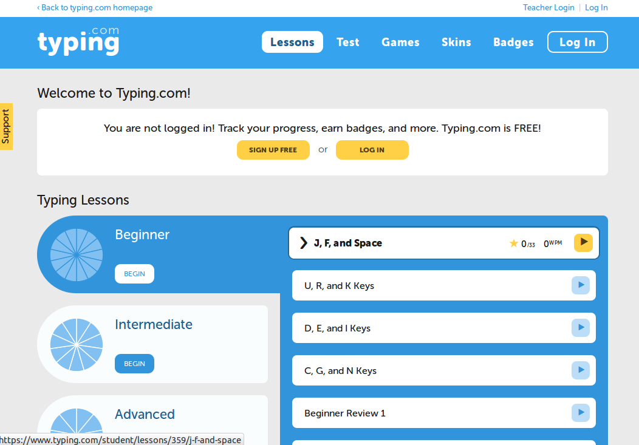639x445 pixels.
Task: Open the Test tab
Action: 347,42
